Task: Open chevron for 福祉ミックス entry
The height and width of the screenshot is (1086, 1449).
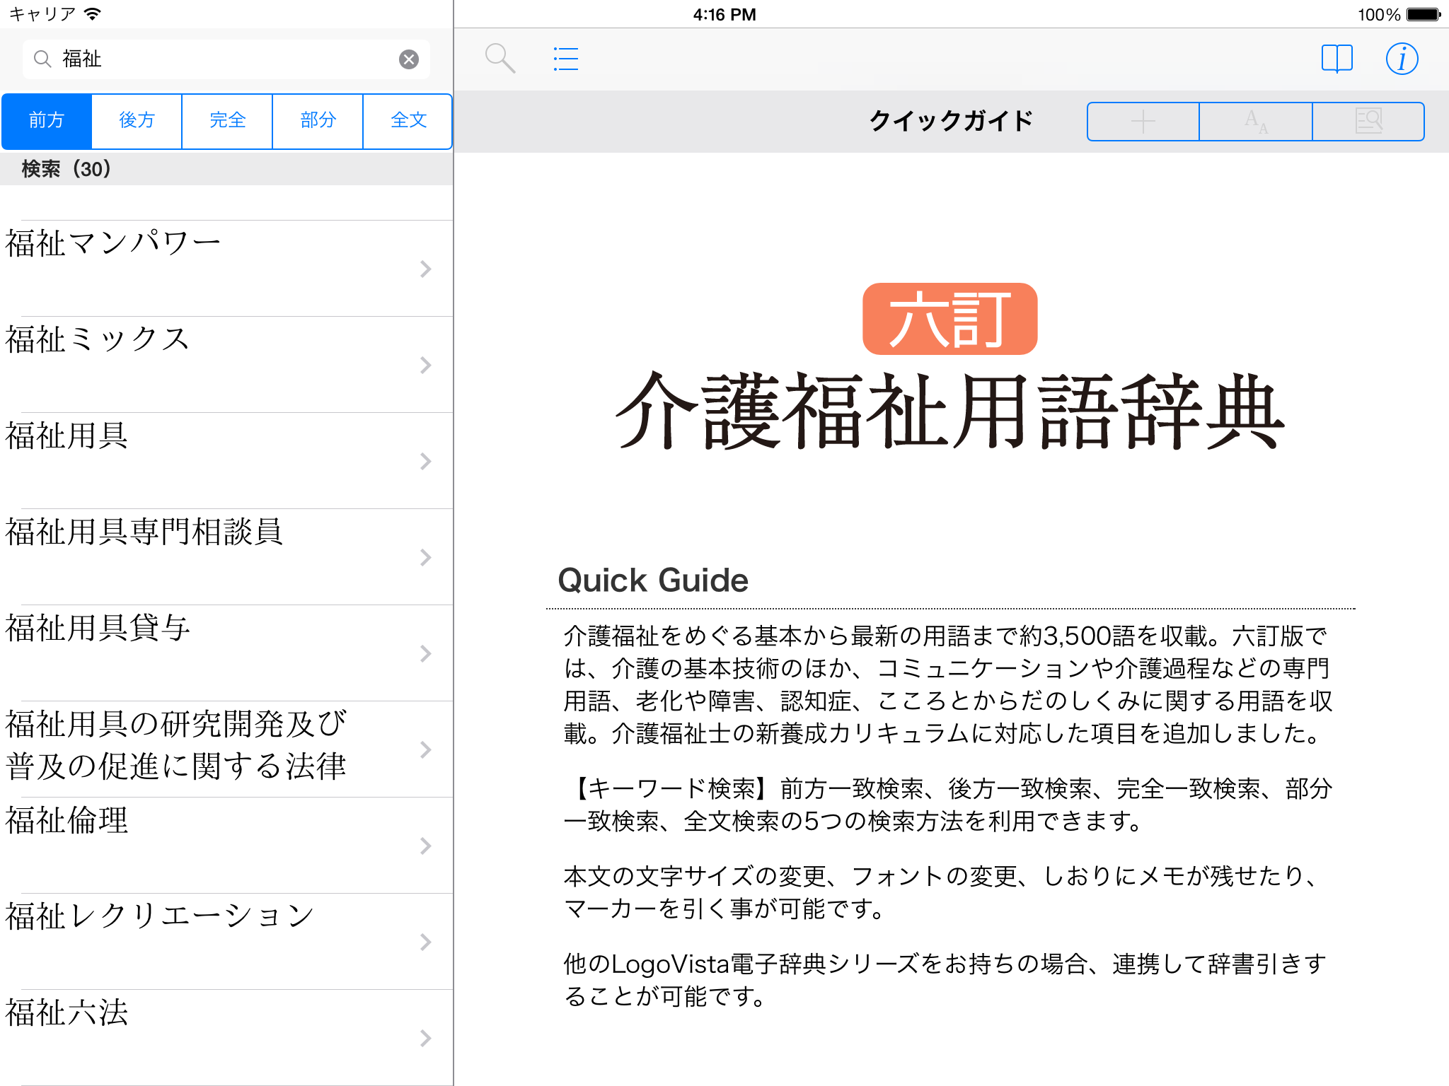Action: (425, 366)
